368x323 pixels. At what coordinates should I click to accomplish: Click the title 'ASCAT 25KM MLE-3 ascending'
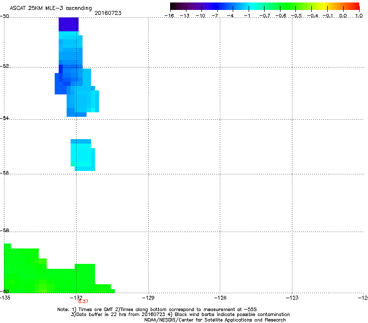click(x=51, y=8)
